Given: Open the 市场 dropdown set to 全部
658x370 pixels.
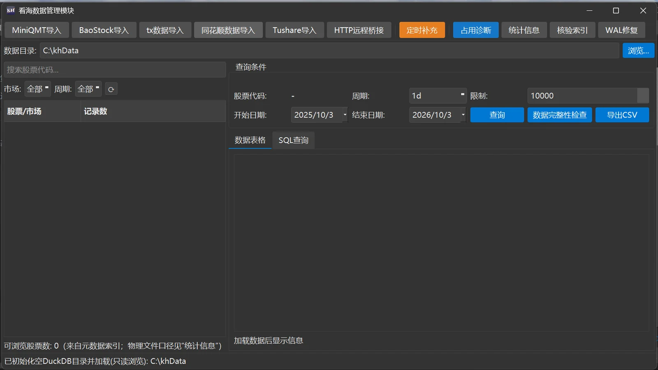Looking at the screenshot, I should coord(37,89).
